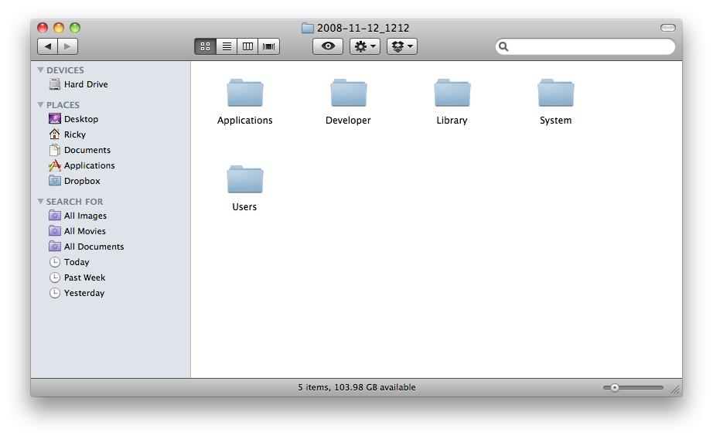Screen dimensions: 713x439
Task: Switch to list view
Action: (x=227, y=46)
